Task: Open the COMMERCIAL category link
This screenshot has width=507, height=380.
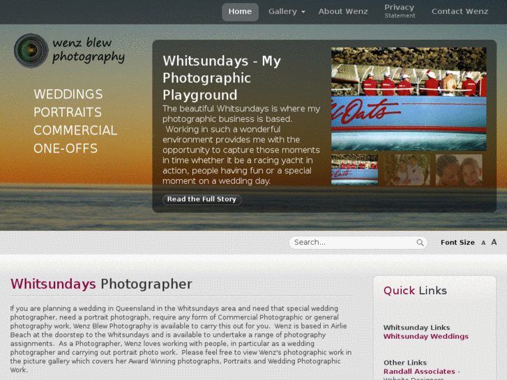Action: pyautogui.click(x=75, y=130)
